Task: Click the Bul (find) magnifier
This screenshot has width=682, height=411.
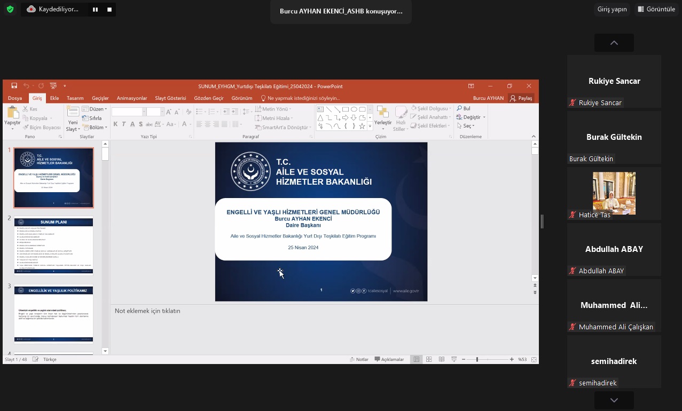Action: click(x=464, y=108)
